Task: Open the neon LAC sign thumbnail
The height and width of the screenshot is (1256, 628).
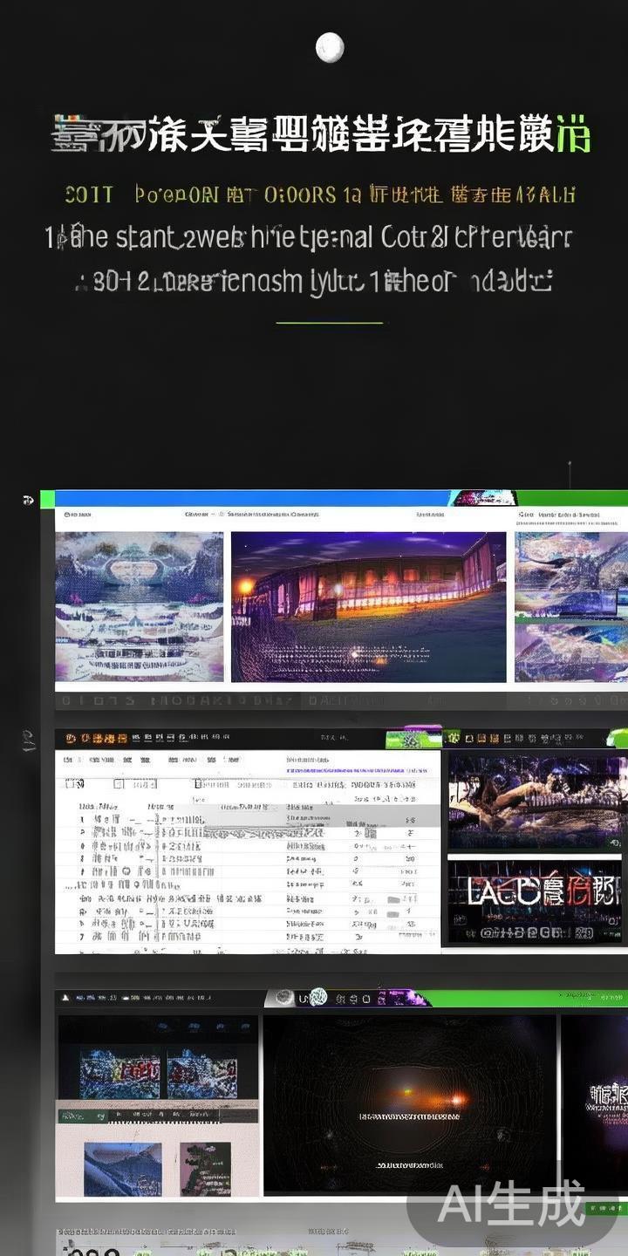Action: [x=534, y=900]
